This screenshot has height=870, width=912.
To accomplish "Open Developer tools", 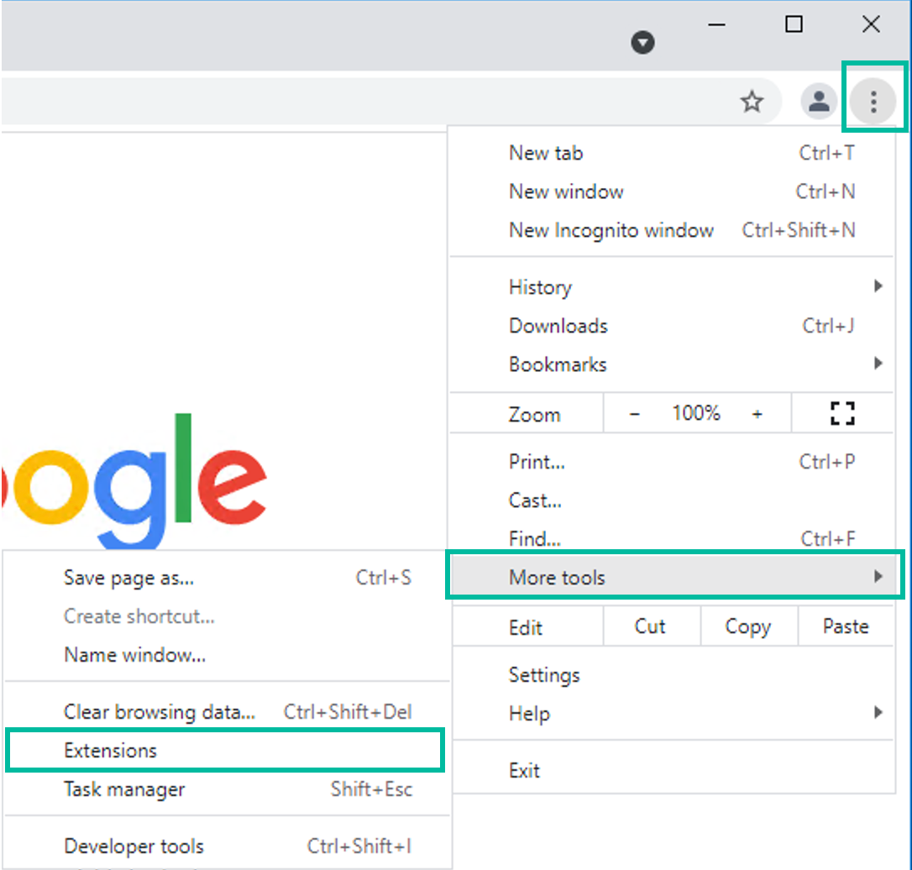I will pyautogui.click(x=134, y=846).
